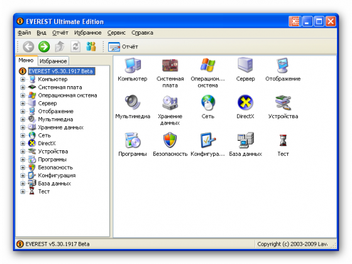Screen dimensions: 352x264
Task: Select Устройства in the tree
Action: point(53,151)
